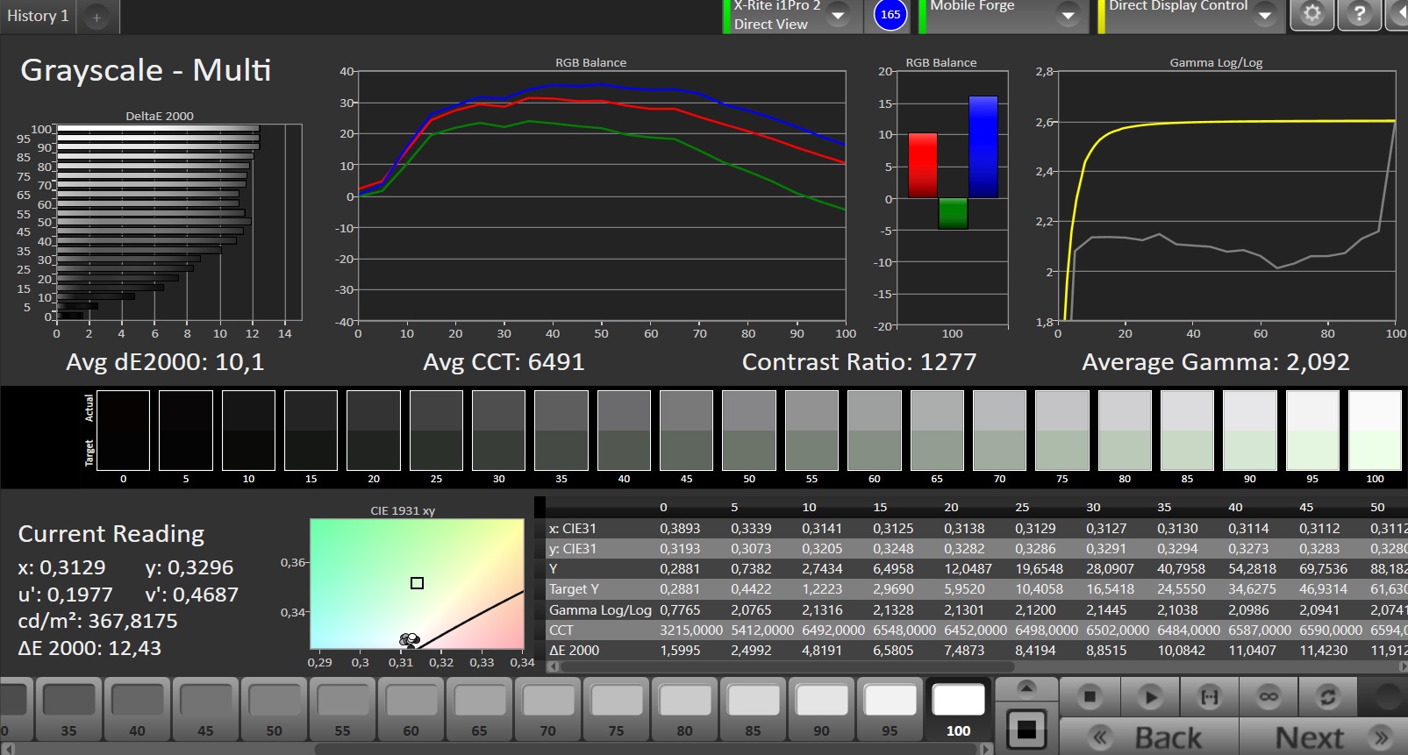
Task: Select the 55 level button in bottom strip
Action: pos(342,709)
